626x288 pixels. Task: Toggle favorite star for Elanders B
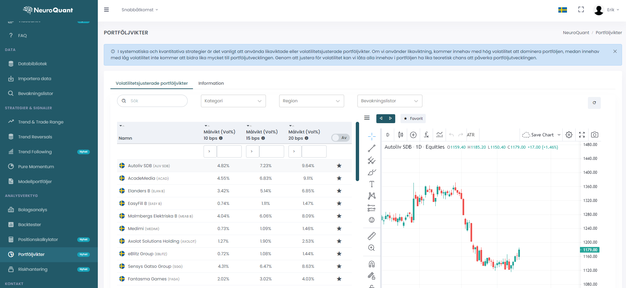pos(339,191)
